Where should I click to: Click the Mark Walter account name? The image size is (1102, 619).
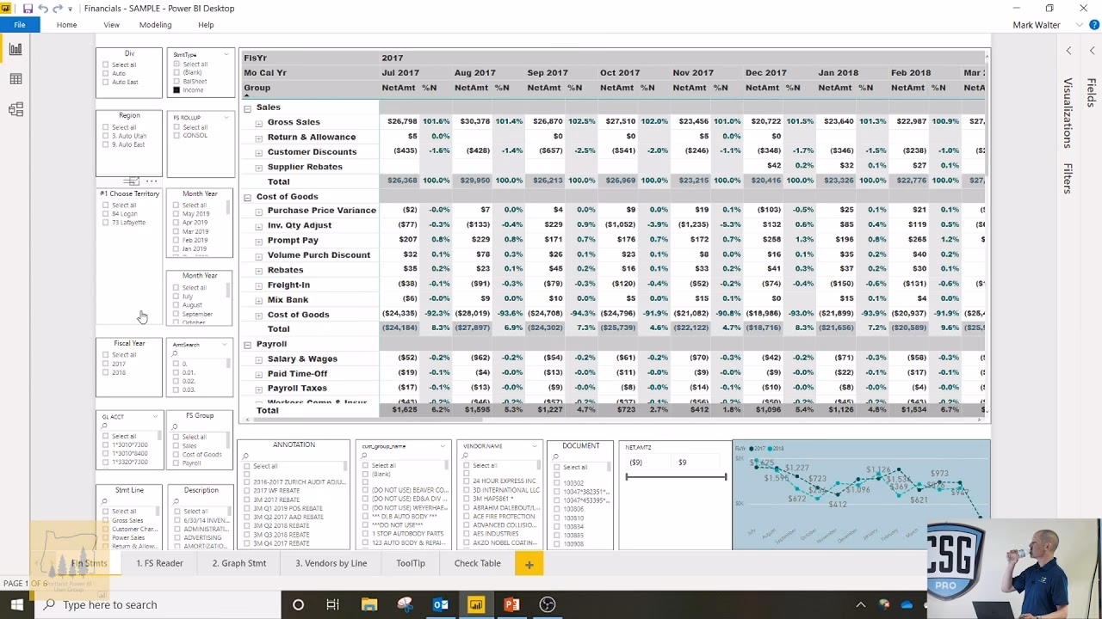(1037, 25)
